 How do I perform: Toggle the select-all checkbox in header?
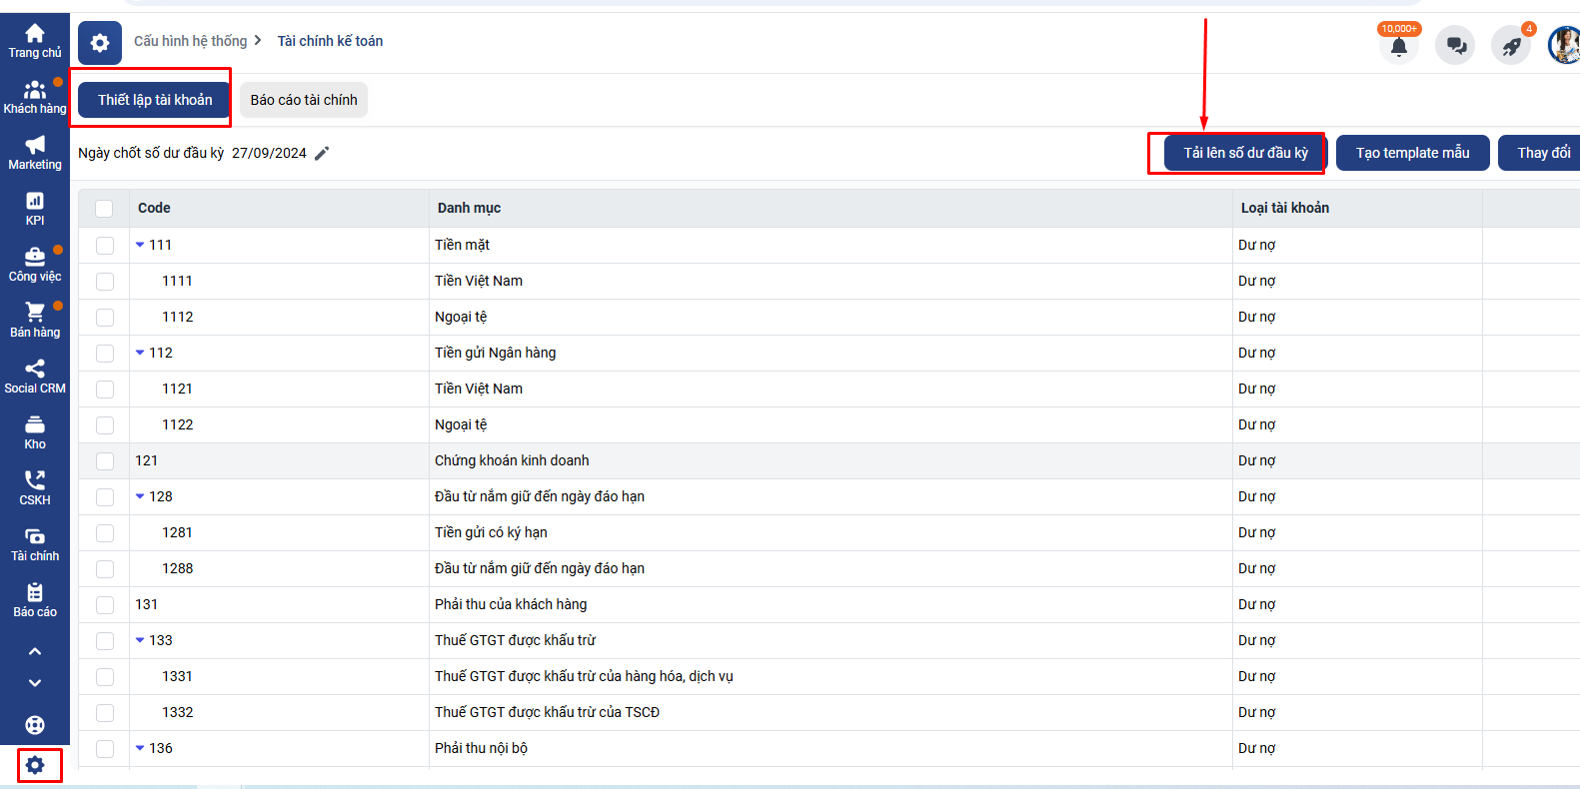click(x=104, y=209)
